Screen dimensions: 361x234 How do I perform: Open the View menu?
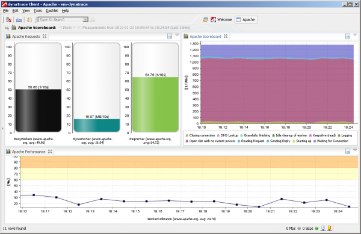coord(26,11)
